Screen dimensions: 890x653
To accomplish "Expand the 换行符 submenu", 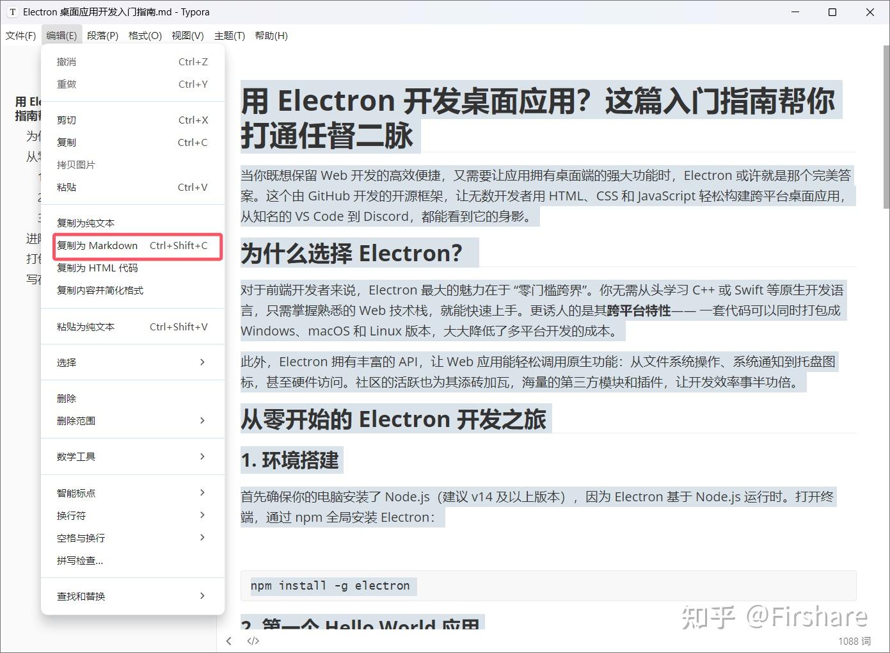I will (132, 516).
